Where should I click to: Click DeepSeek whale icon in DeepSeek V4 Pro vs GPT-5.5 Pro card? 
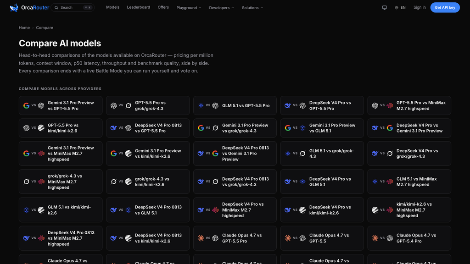click(288, 105)
